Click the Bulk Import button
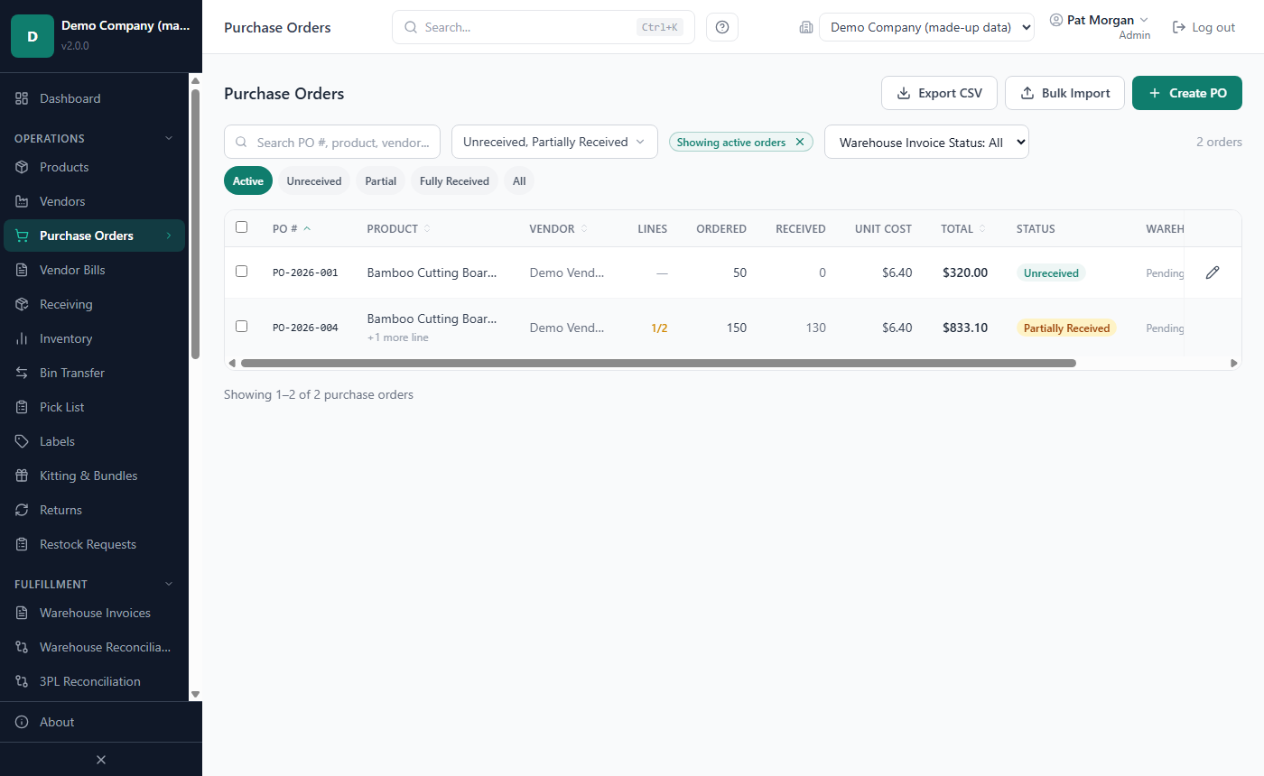1264x776 pixels. point(1064,93)
